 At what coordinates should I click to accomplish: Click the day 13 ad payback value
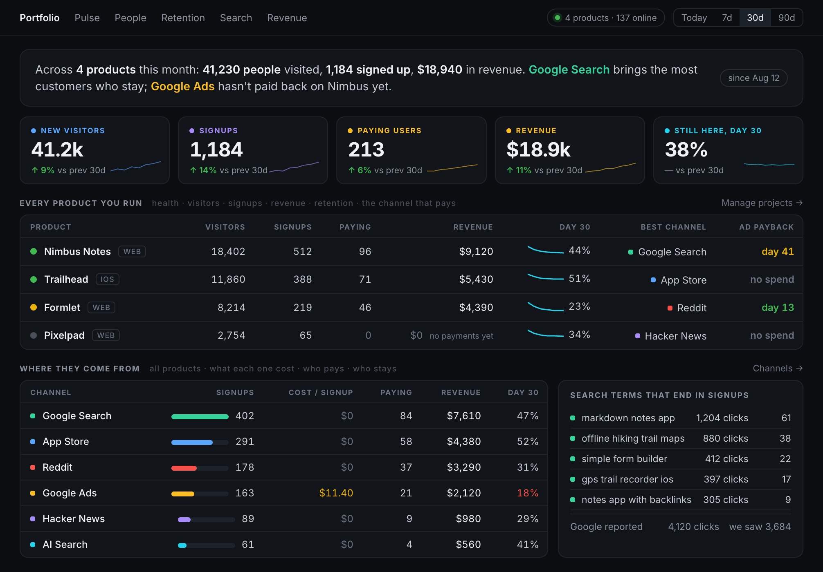pyautogui.click(x=778, y=308)
